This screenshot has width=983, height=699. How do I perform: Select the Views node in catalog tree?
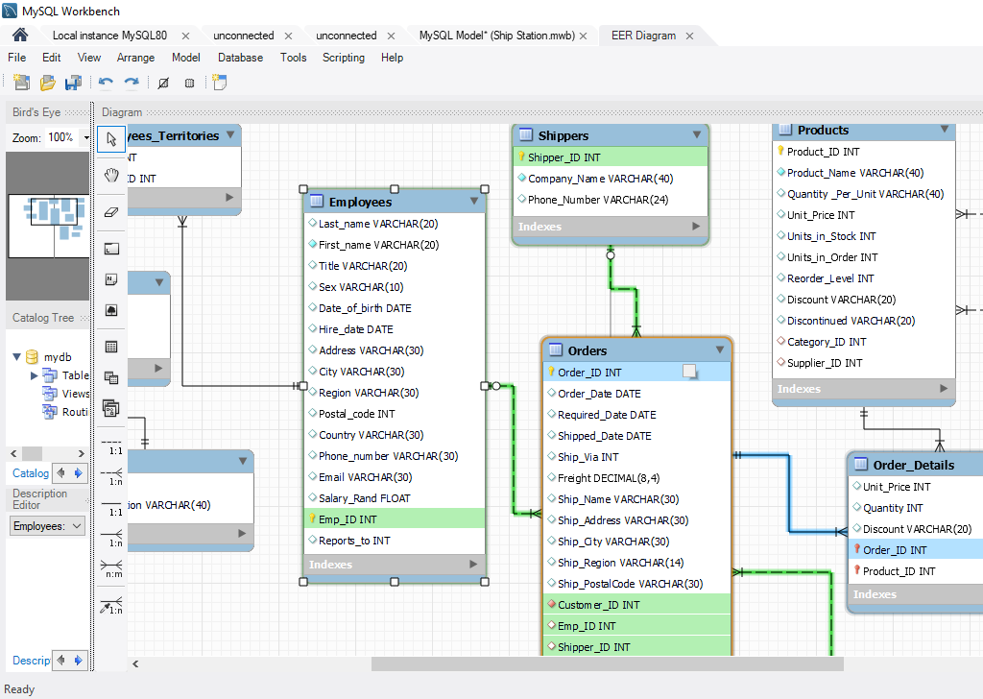[66, 394]
